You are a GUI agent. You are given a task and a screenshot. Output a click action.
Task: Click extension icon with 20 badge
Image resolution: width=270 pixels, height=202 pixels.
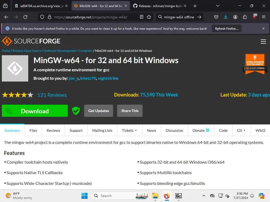tap(254, 17)
